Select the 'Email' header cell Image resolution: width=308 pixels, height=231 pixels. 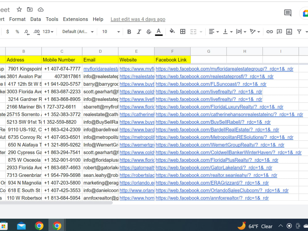pos(100,60)
